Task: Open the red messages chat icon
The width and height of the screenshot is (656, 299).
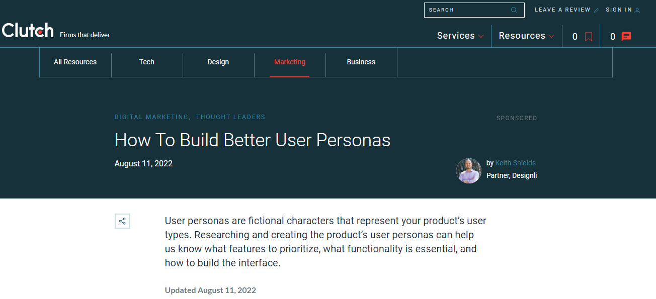Action: coord(626,36)
